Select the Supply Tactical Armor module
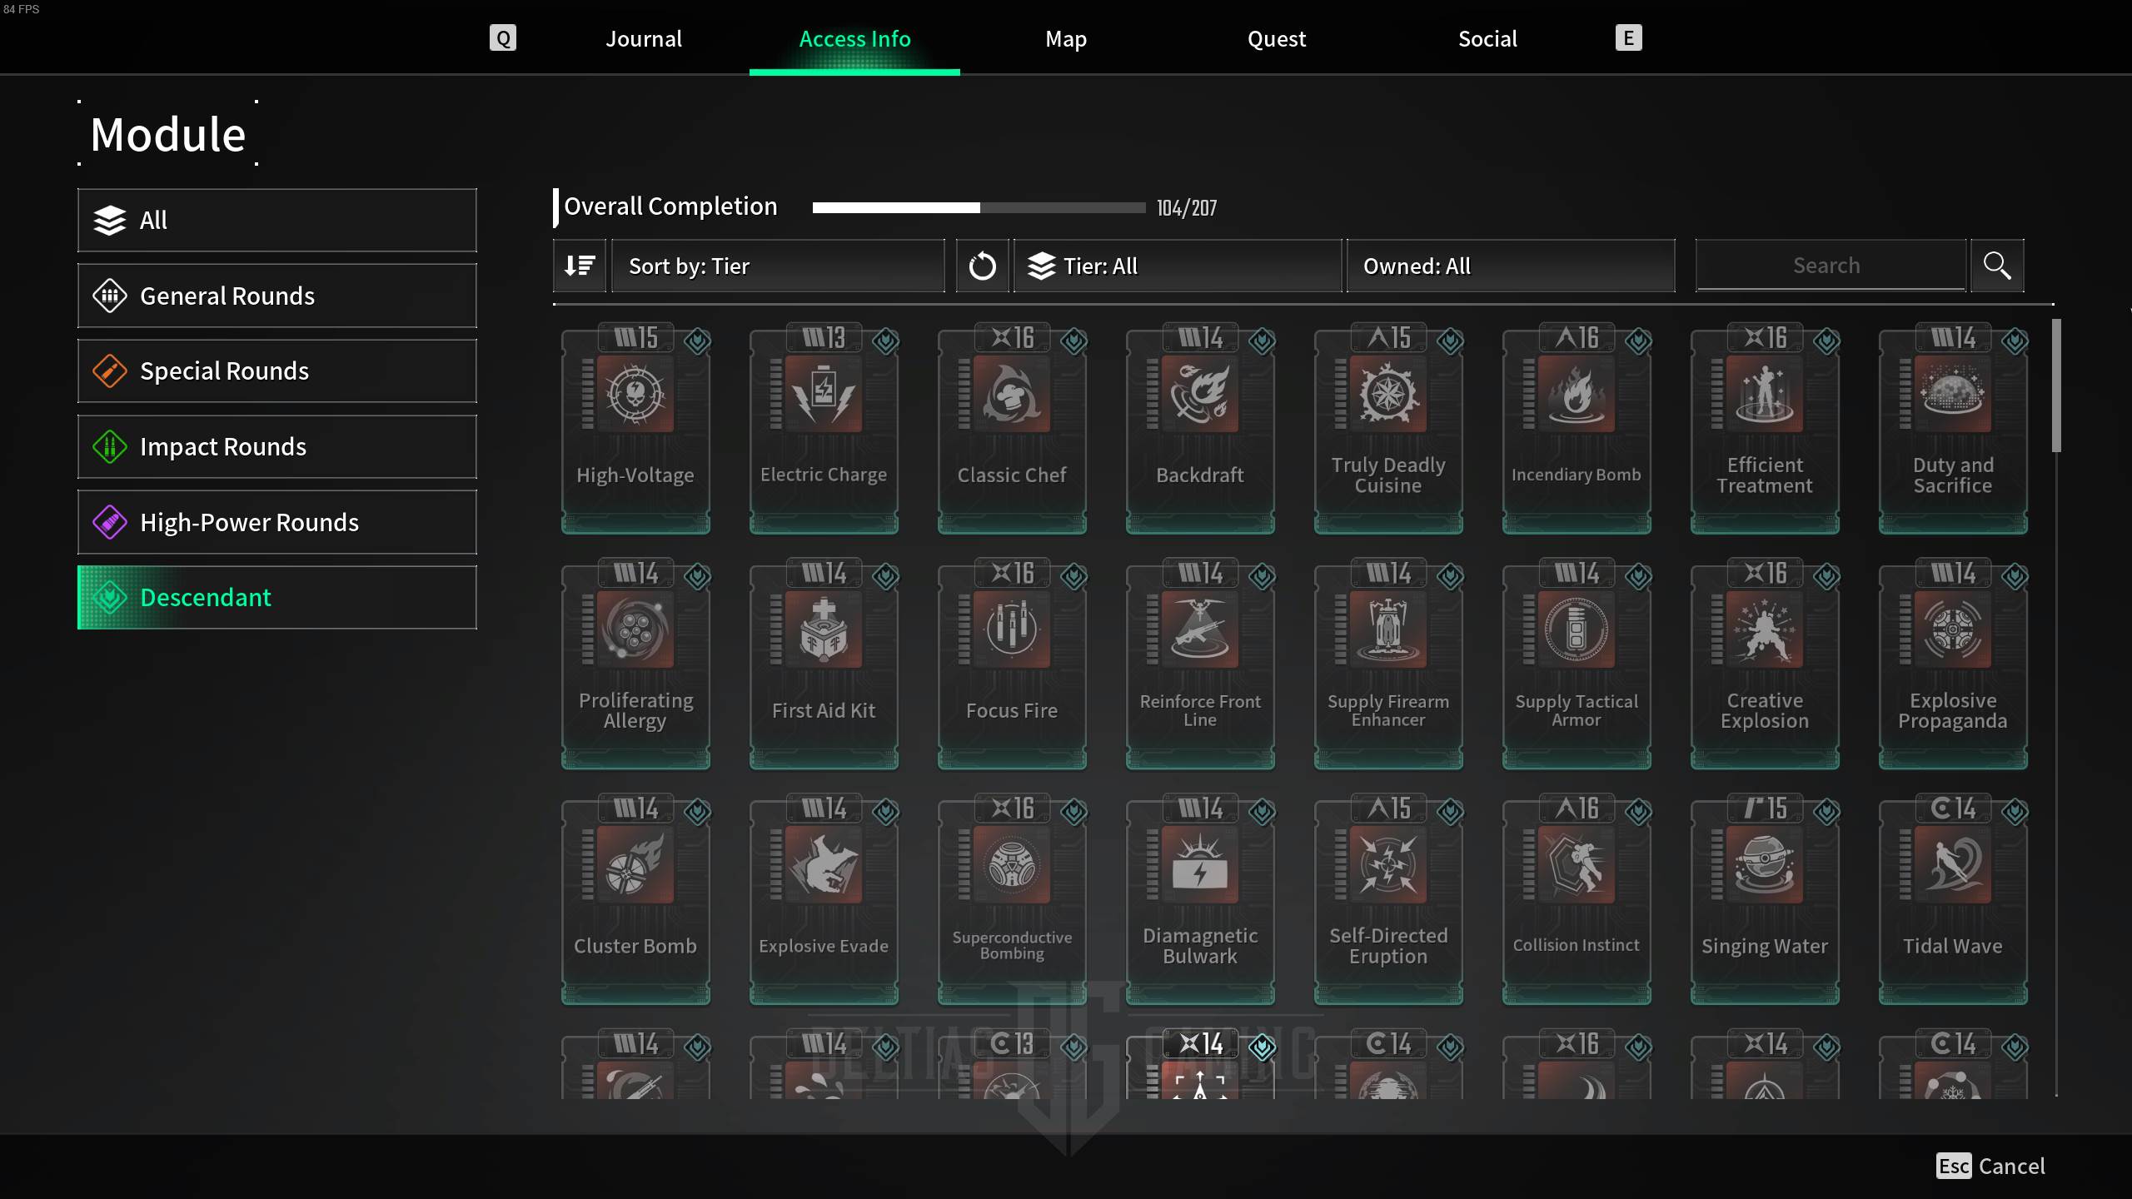The image size is (2132, 1199). click(1577, 664)
